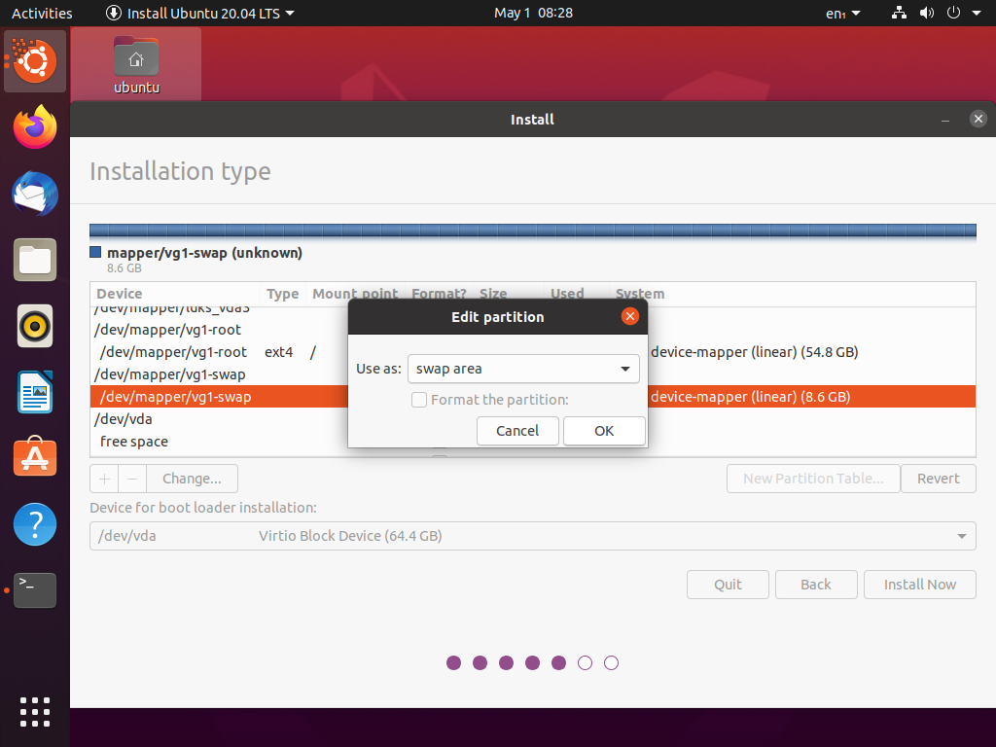Minimize the Install window
996x747 pixels.
[945, 120]
